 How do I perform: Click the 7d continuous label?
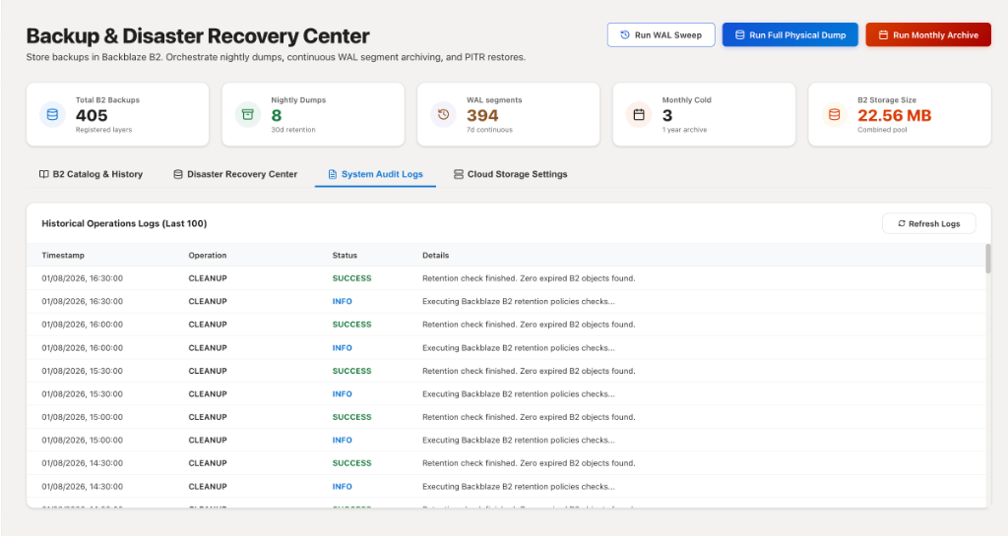pyautogui.click(x=489, y=130)
